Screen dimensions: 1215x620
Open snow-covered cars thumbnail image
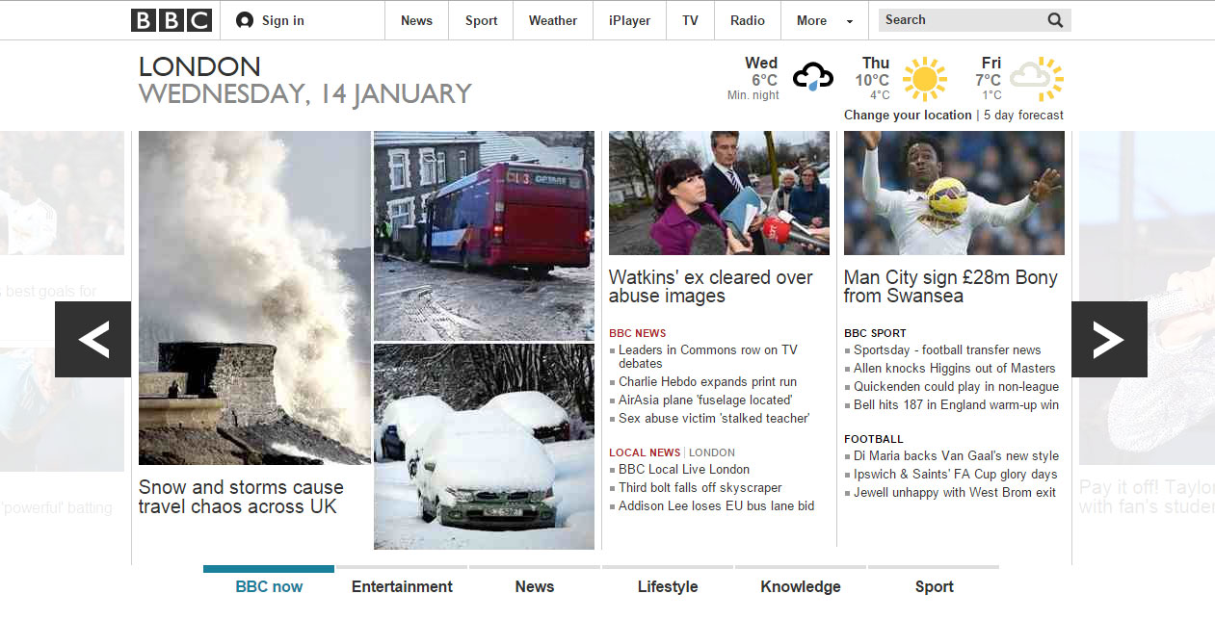(484, 447)
